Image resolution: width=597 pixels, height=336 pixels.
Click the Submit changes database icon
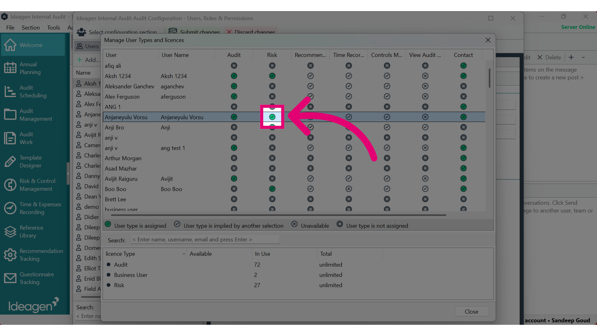(173, 31)
